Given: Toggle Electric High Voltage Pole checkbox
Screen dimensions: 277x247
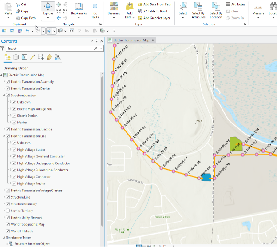Looking at the screenshot, I should (x=14, y=109).
